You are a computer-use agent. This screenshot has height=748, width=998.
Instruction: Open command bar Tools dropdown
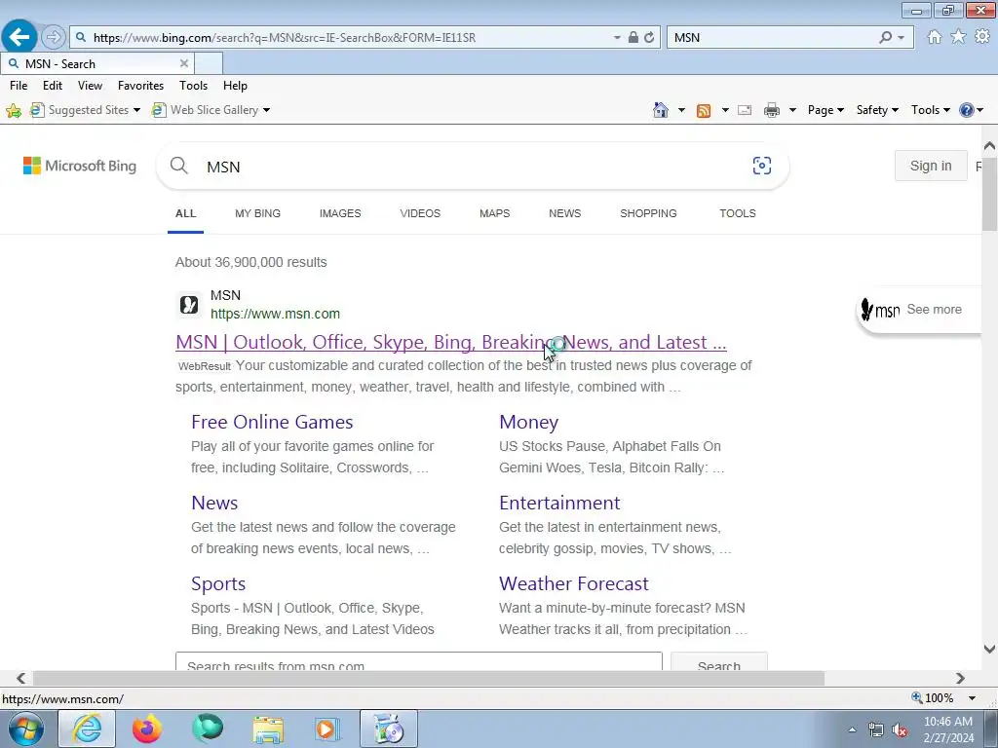(x=931, y=110)
